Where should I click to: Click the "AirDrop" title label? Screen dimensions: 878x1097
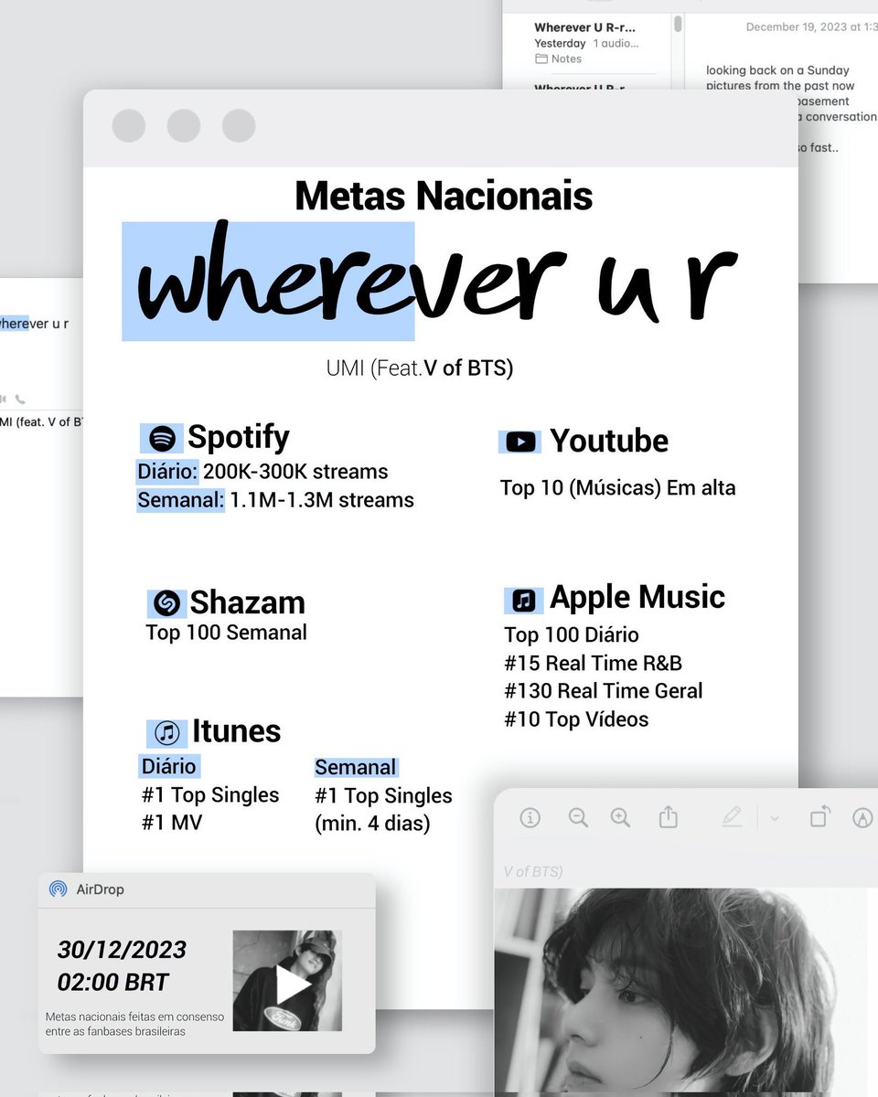(x=100, y=889)
